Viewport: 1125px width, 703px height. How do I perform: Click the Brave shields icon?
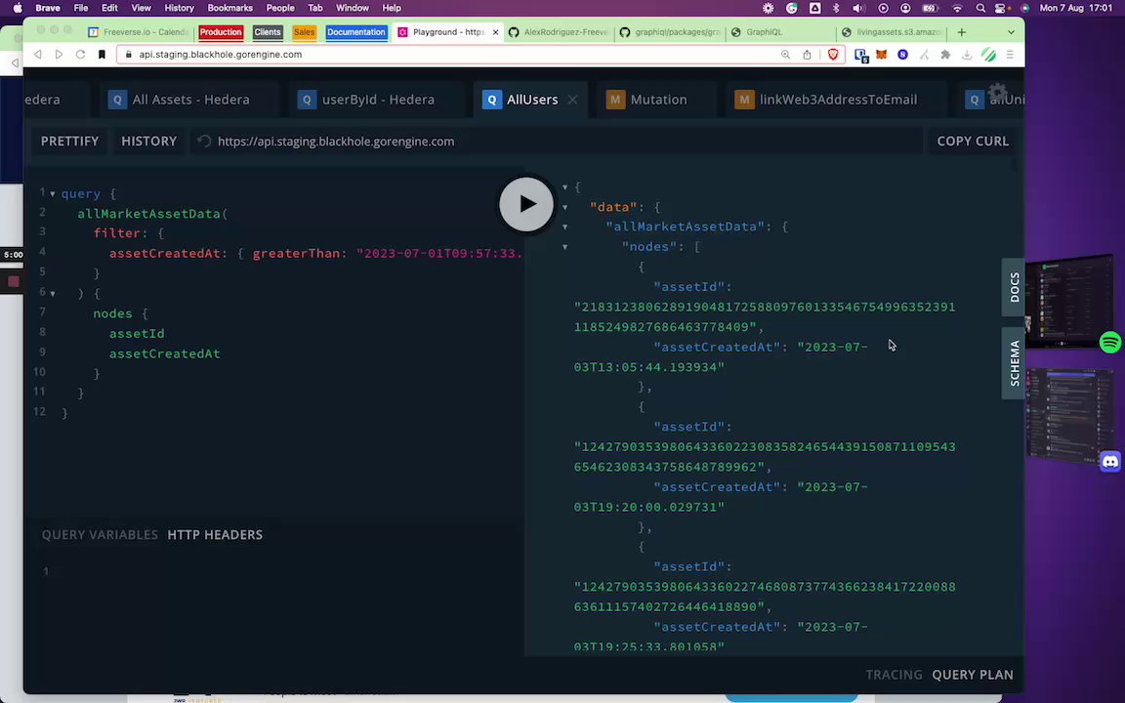click(833, 55)
